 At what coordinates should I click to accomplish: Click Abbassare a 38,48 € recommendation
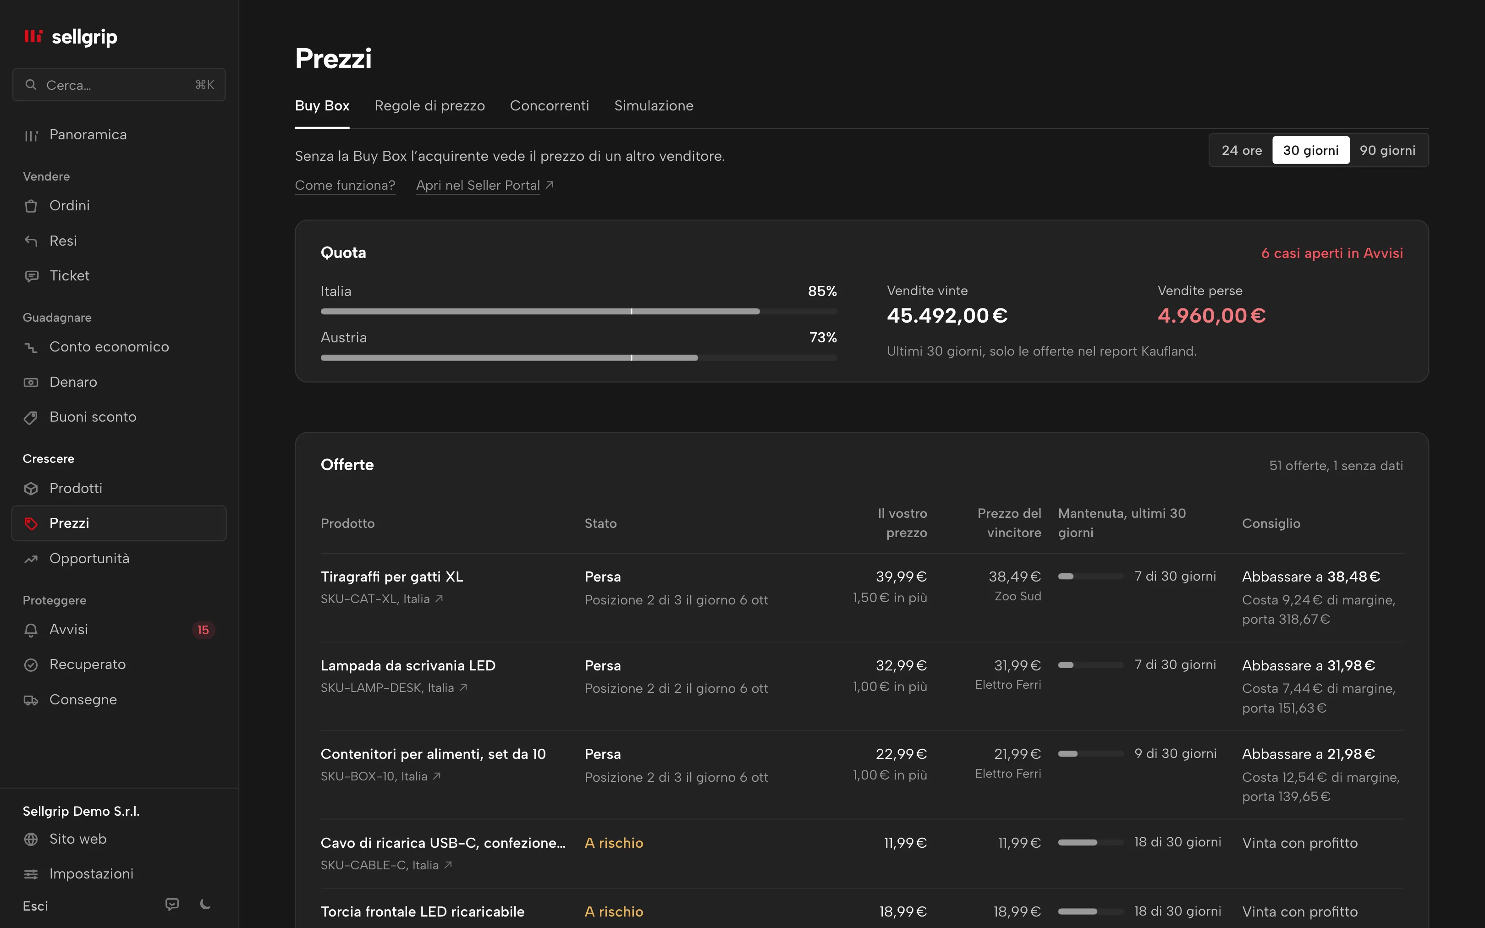1311,577
